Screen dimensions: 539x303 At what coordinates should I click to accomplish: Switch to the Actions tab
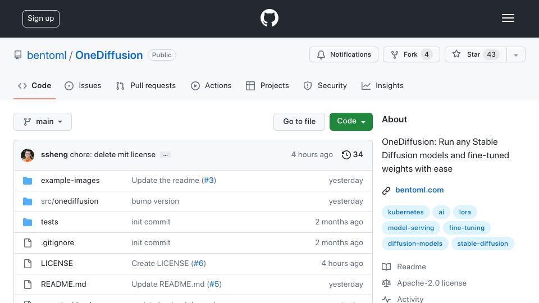[x=211, y=85]
